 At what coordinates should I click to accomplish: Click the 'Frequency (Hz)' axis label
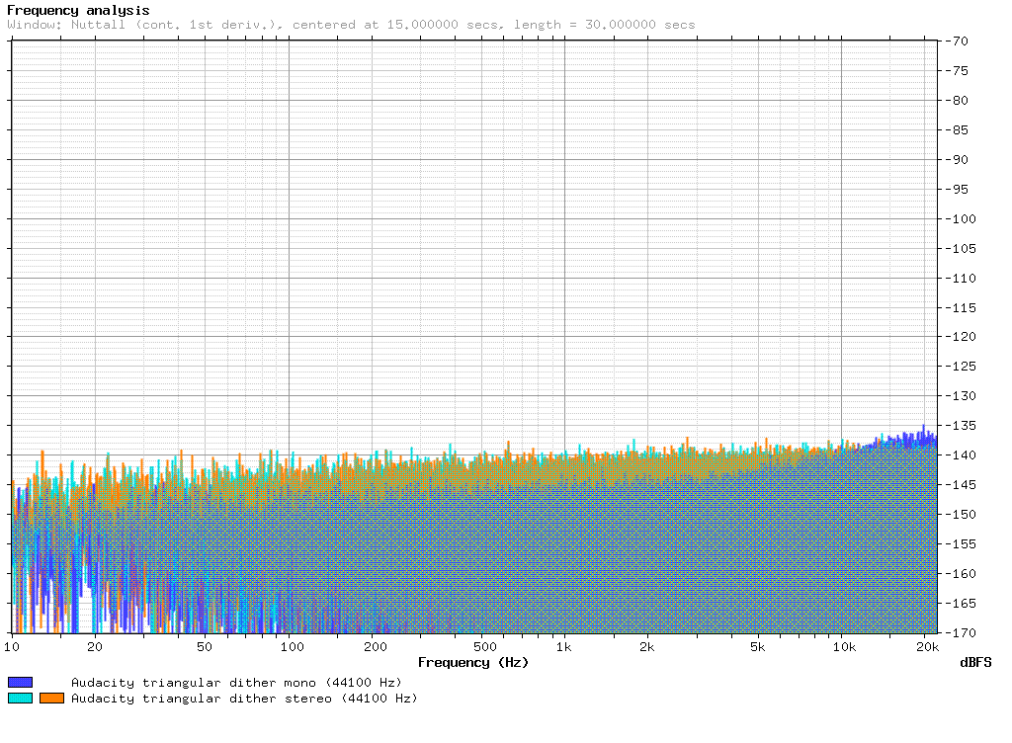pyautogui.click(x=474, y=663)
